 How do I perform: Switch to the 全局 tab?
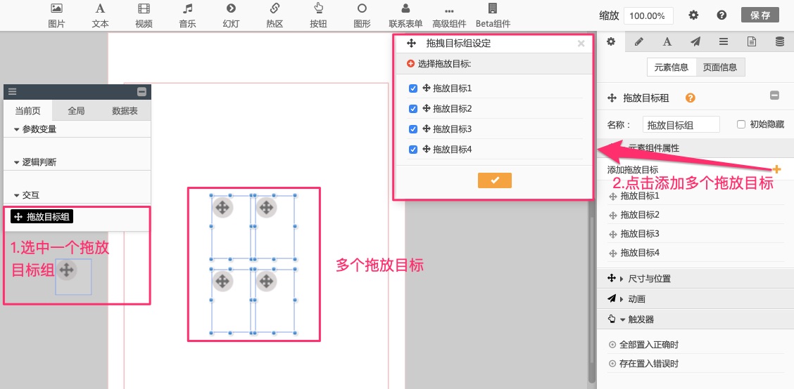pyautogui.click(x=76, y=111)
